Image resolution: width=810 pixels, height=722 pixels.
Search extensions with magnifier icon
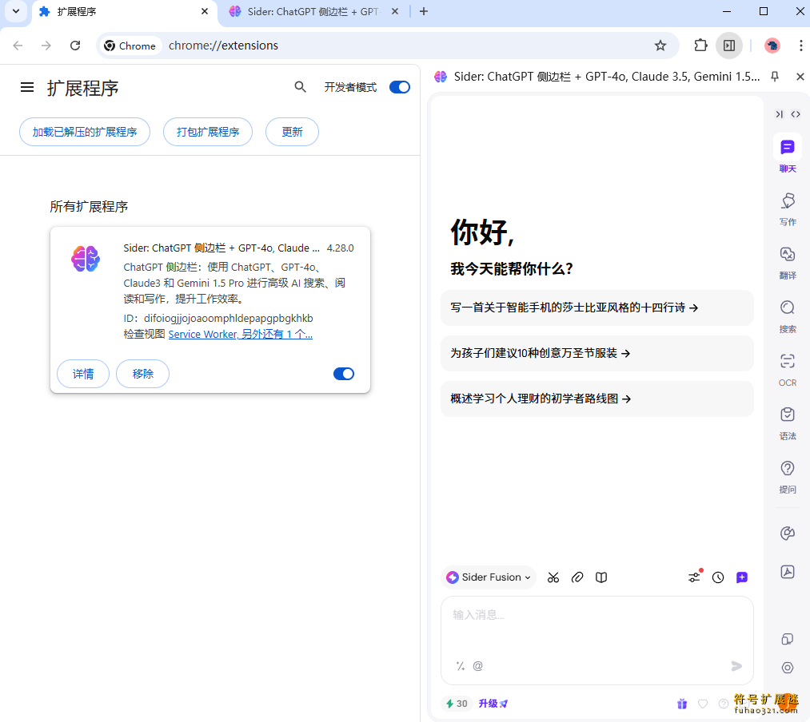pyautogui.click(x=300, y=87)
